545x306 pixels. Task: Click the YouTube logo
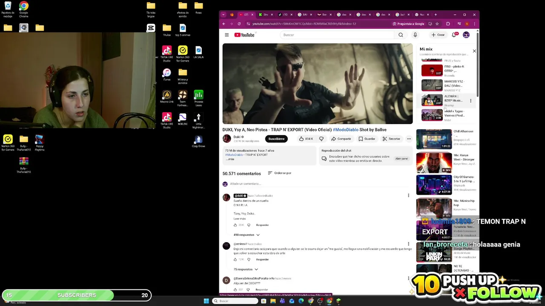[x=244, y=35]
